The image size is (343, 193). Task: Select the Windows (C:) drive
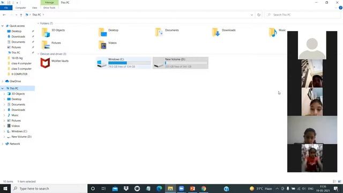click(x=124, y=63)
